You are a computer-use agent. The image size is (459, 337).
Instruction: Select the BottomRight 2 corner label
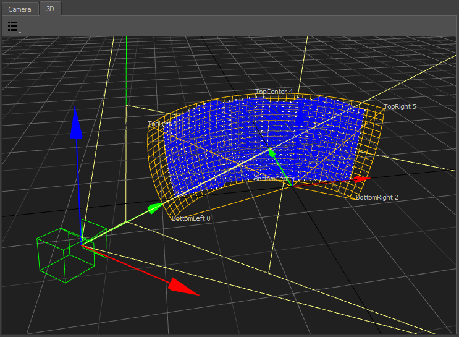(x=377, y=197)
